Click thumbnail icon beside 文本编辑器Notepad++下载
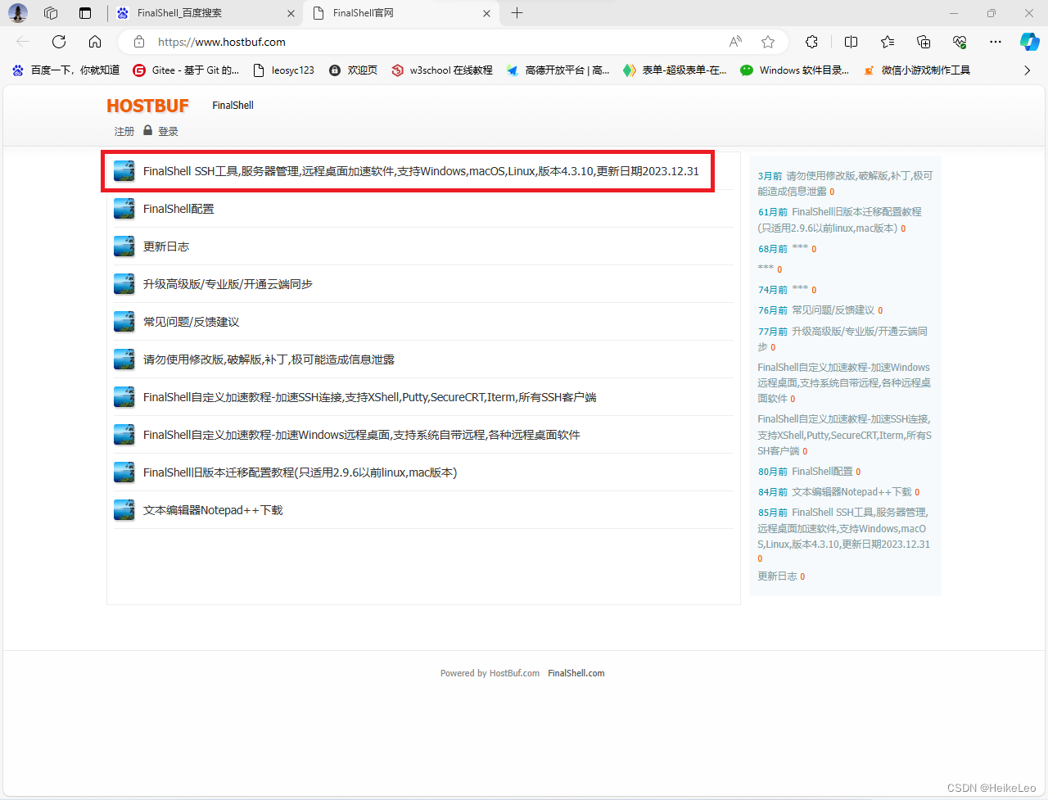This screenshot has width=1048, height=800. click(124, 510)
